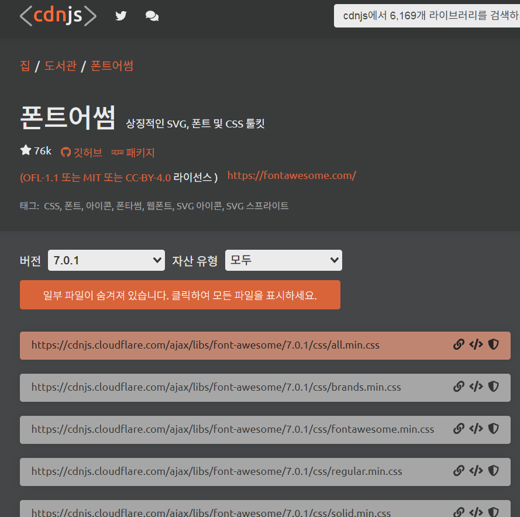Click orange button to show all files
This screenshot has height=517, width=520.
click(180, 295)
